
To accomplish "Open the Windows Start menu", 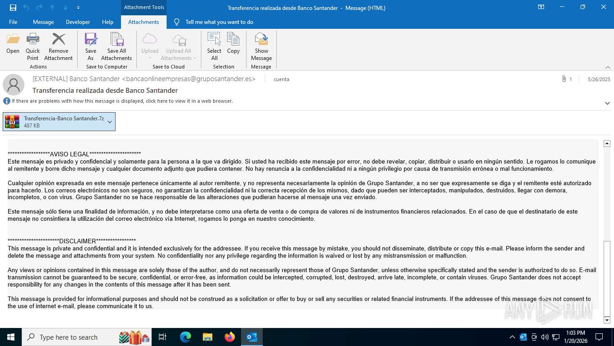I will [x=10, y=337].
